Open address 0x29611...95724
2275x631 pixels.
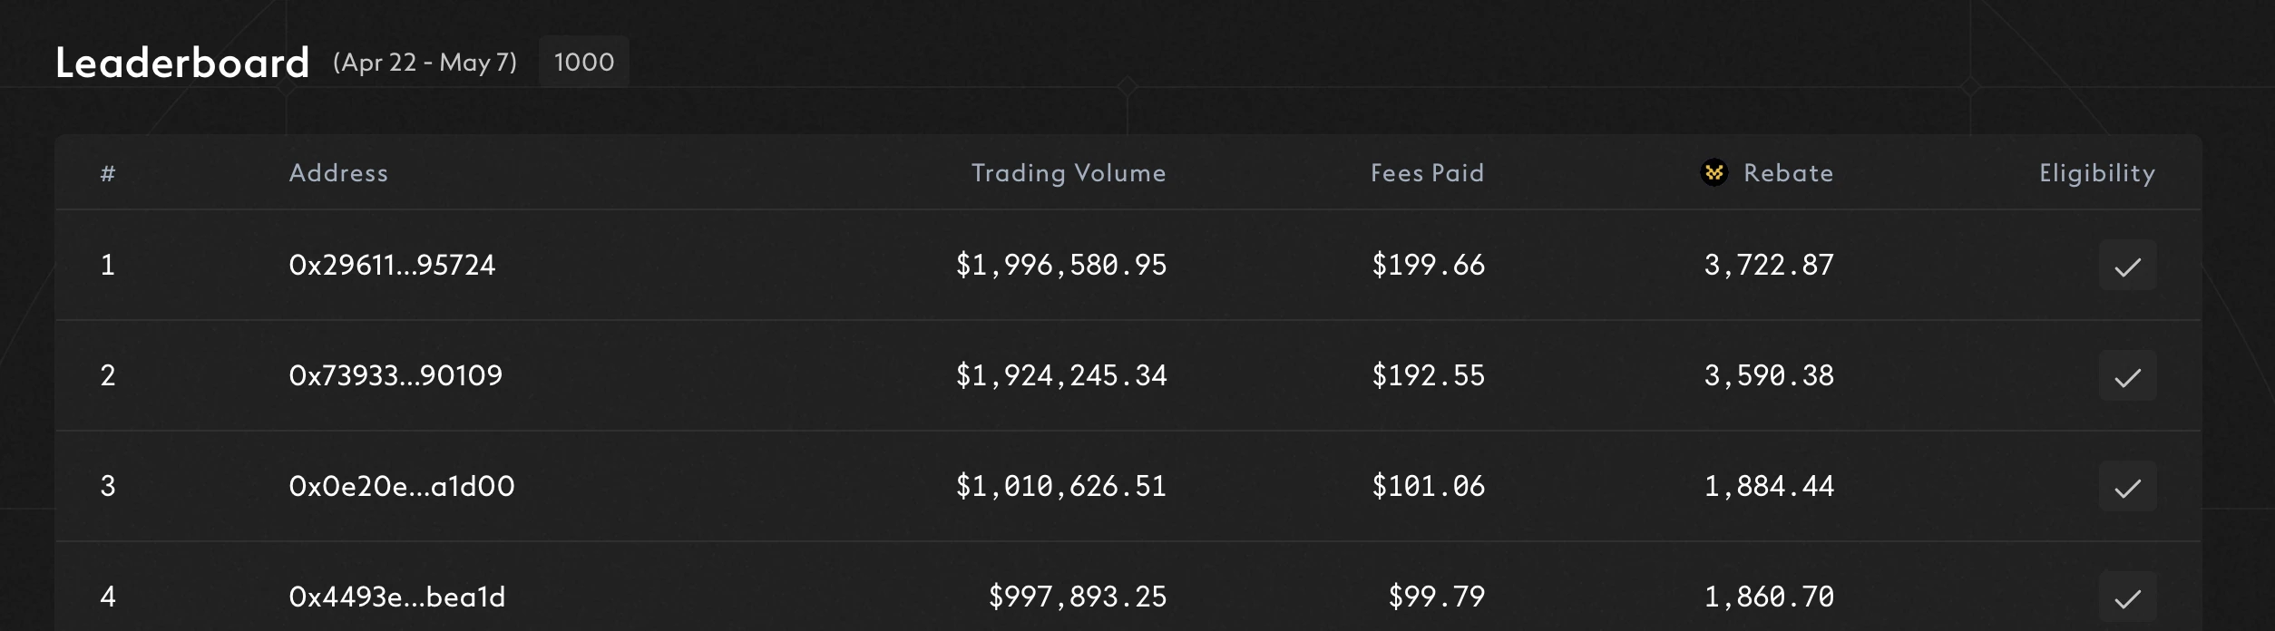point(392,265)
